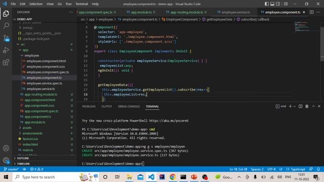Viewport: 324px width, 182px height.
Task: Open the Help menu
Action: point(95,4)
